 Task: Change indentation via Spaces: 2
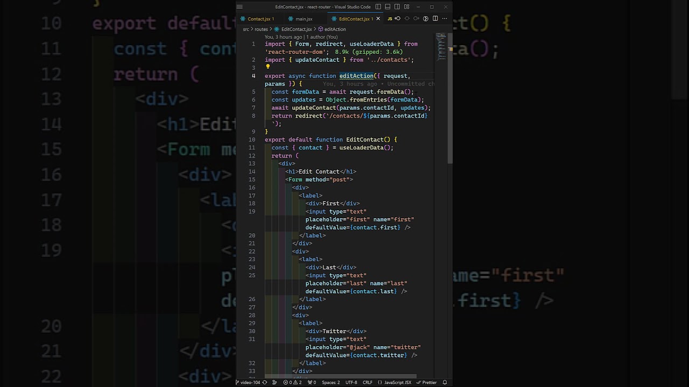click(x=331, y=383)
